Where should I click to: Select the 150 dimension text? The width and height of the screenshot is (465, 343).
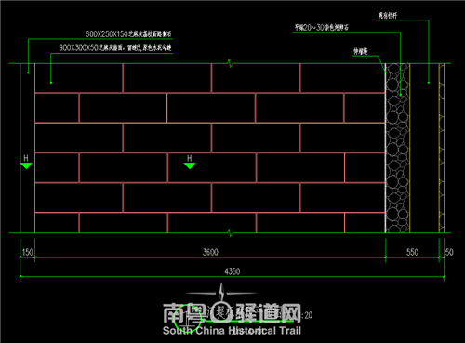27,252
